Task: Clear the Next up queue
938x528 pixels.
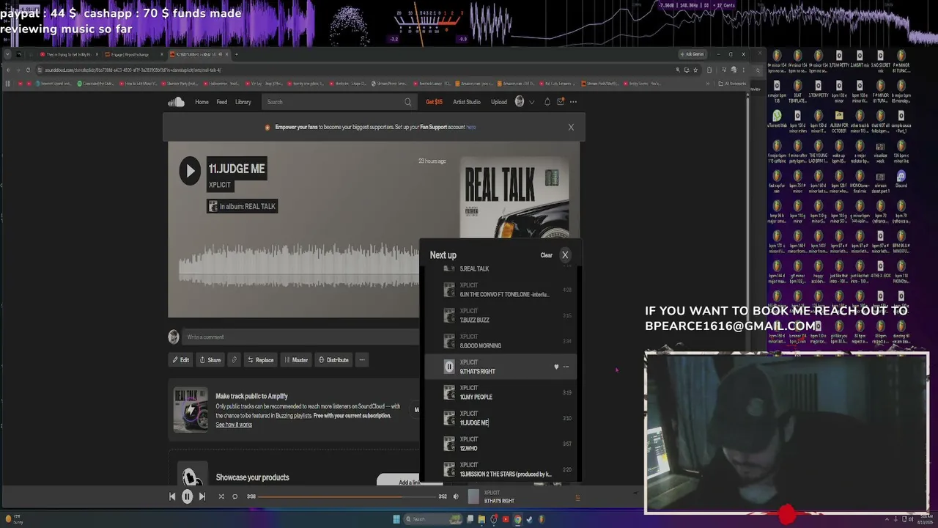Action: click(x=546, y=255)
